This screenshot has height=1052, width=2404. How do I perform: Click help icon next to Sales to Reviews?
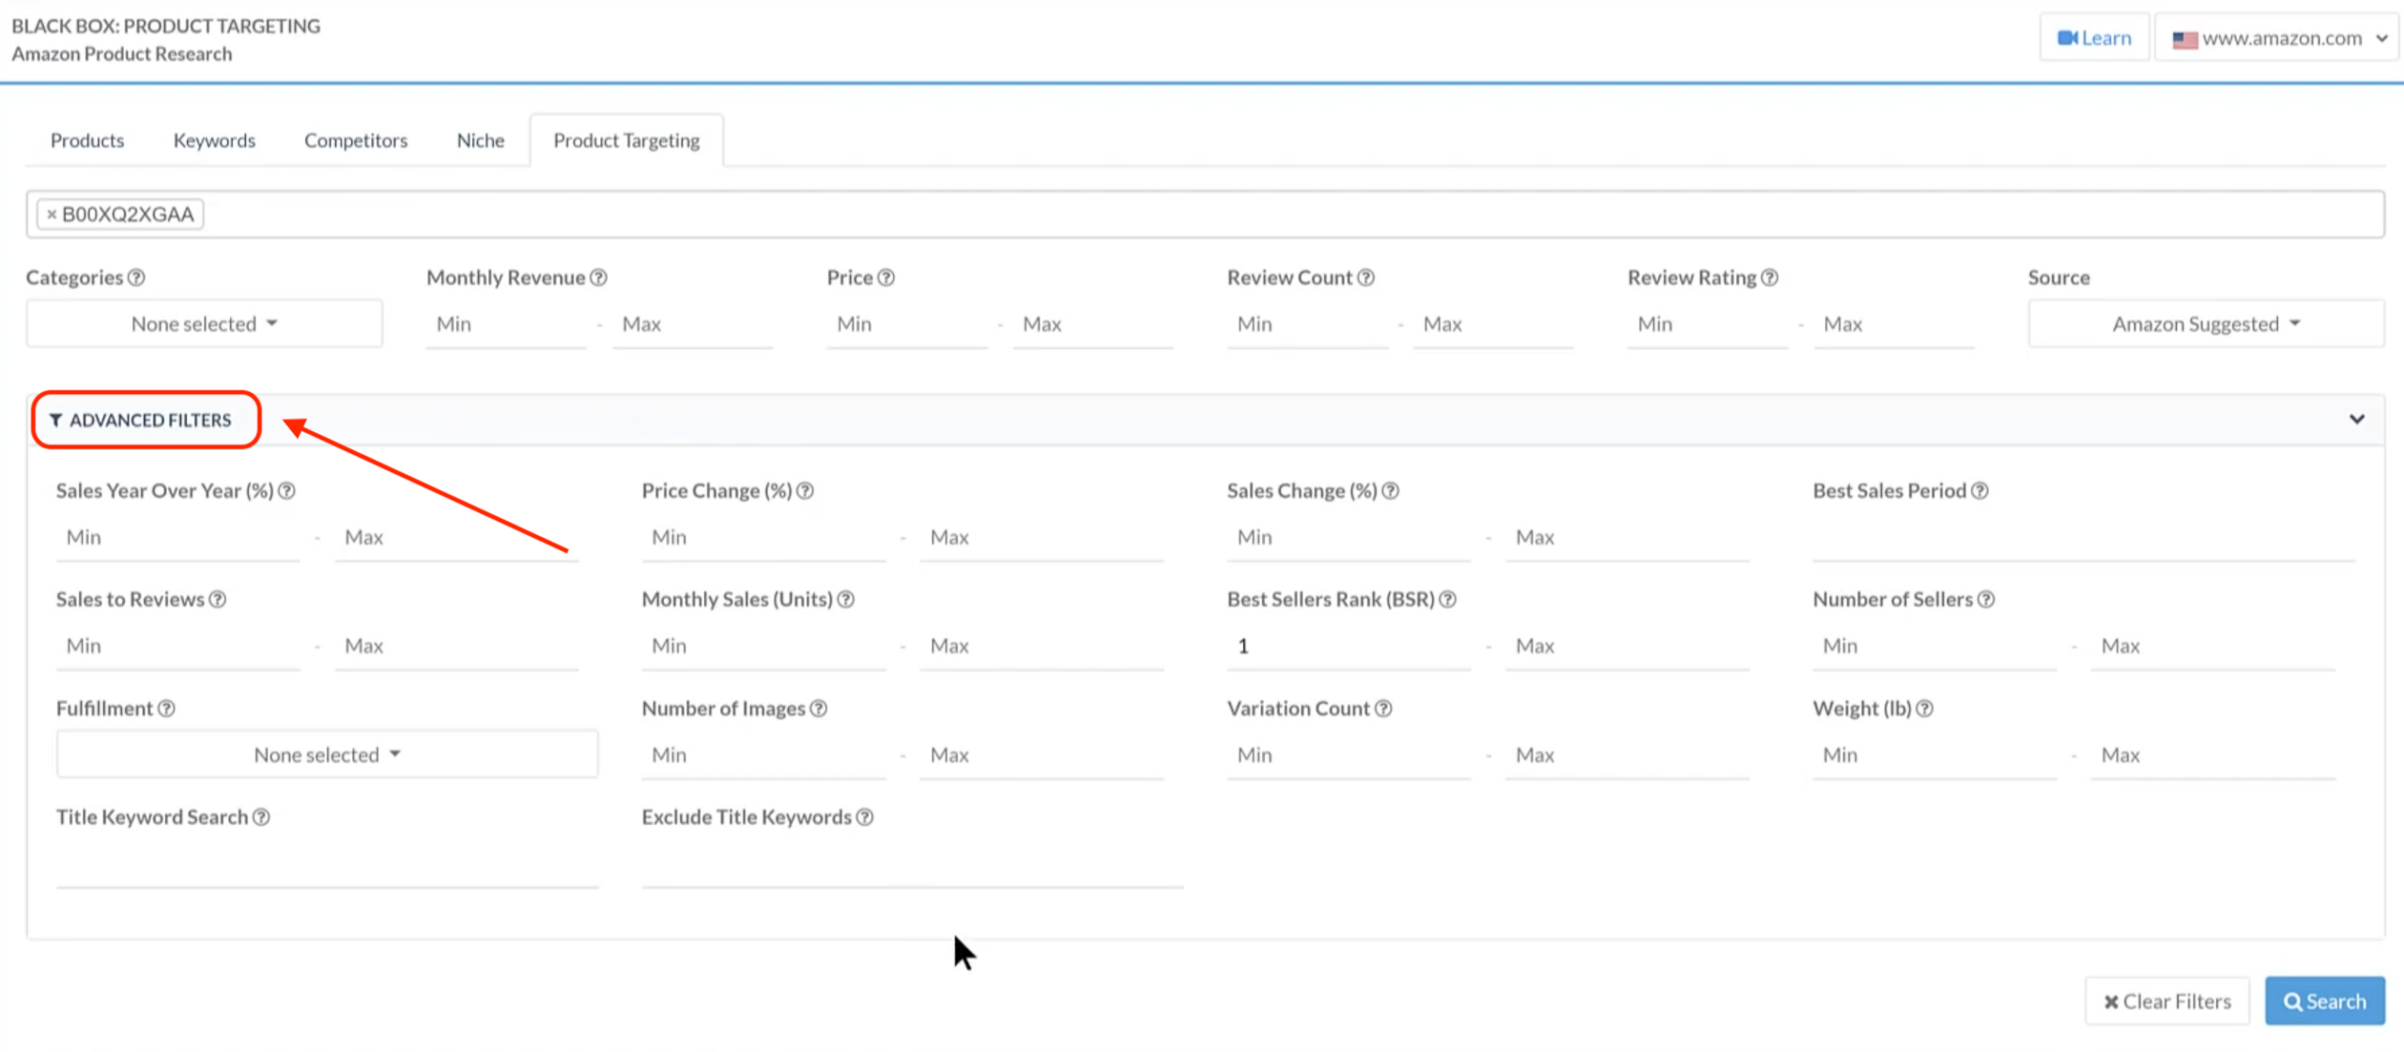click(x=218, y=600)
